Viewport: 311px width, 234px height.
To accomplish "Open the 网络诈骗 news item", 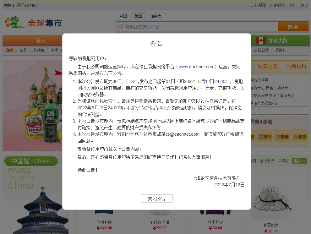I will pos(260,80).
